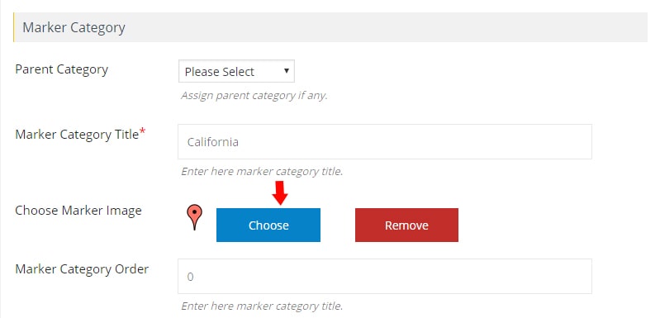Click the Parent Category label

61,69
